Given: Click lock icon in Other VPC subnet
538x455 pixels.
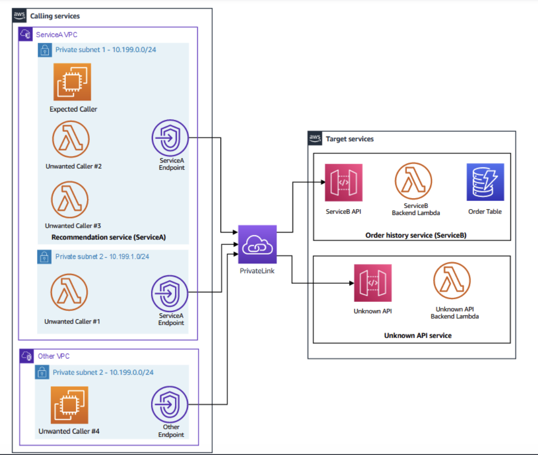Looking at the screenshot, I should tap(42, 372).
